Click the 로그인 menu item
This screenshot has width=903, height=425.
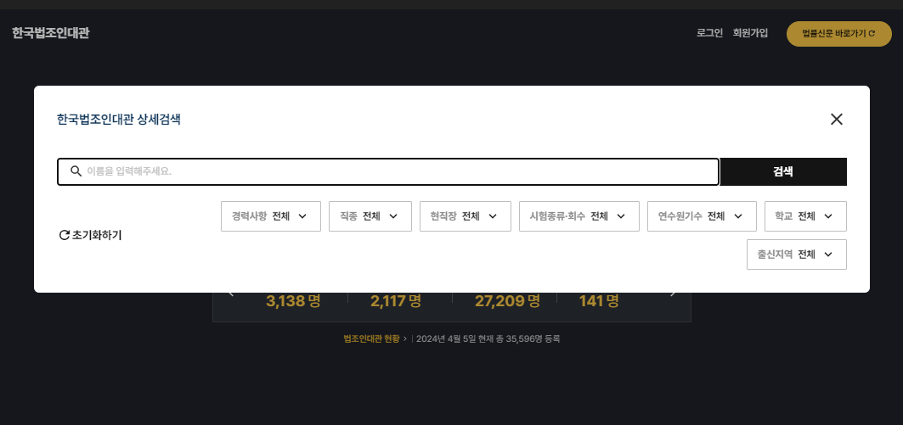(x=709, y=33)
